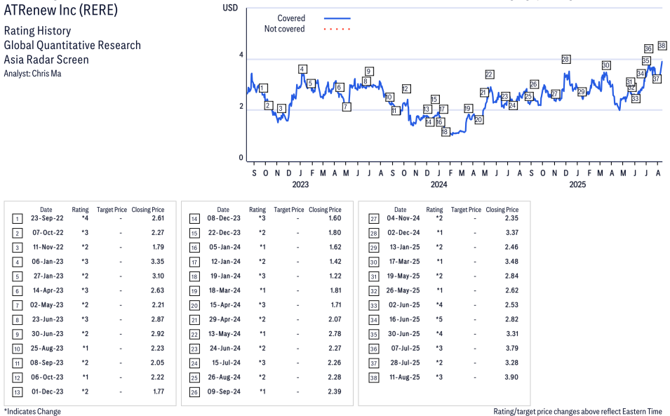Click the 'USD' axis unit label
The image size is (670, 416).
(230, 8)
